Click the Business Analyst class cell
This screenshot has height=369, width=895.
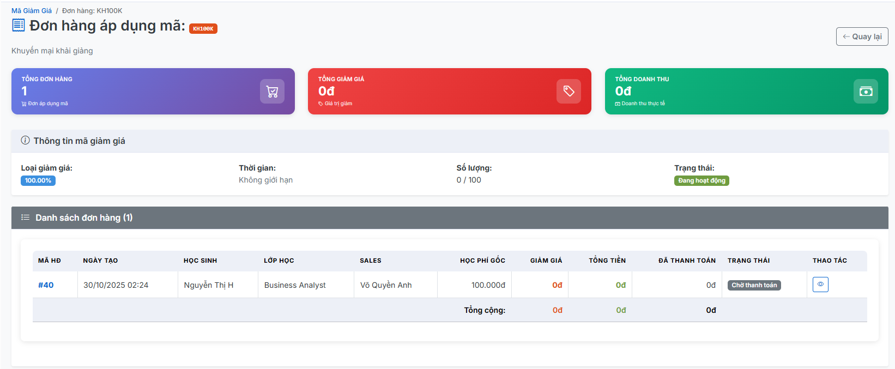(x=295, y=285)
